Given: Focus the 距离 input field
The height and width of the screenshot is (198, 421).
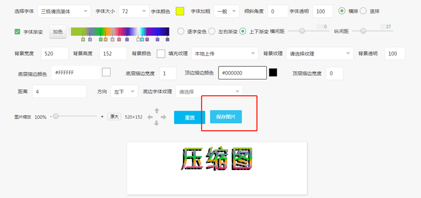Looking at the screenshot, I should pyautogui.click(x=59, y=92).
